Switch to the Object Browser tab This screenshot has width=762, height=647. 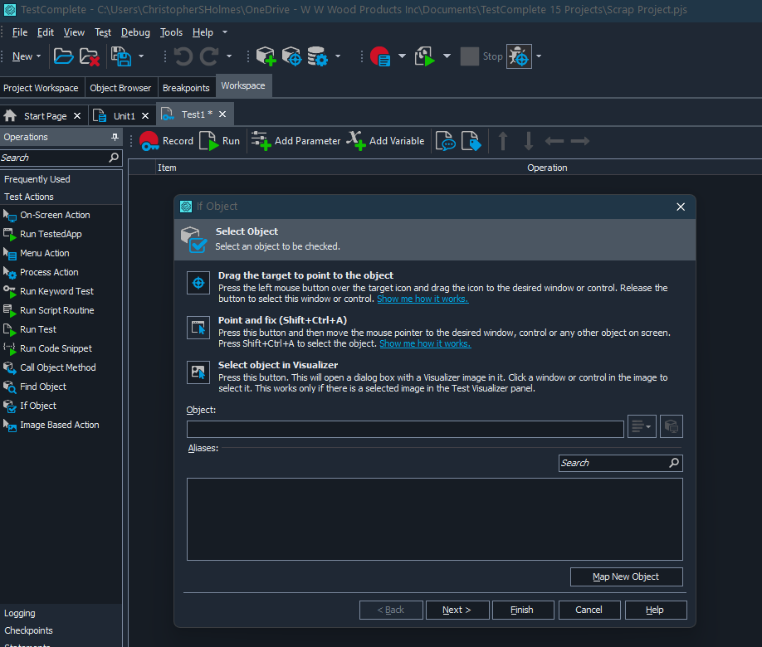(120, 88)
